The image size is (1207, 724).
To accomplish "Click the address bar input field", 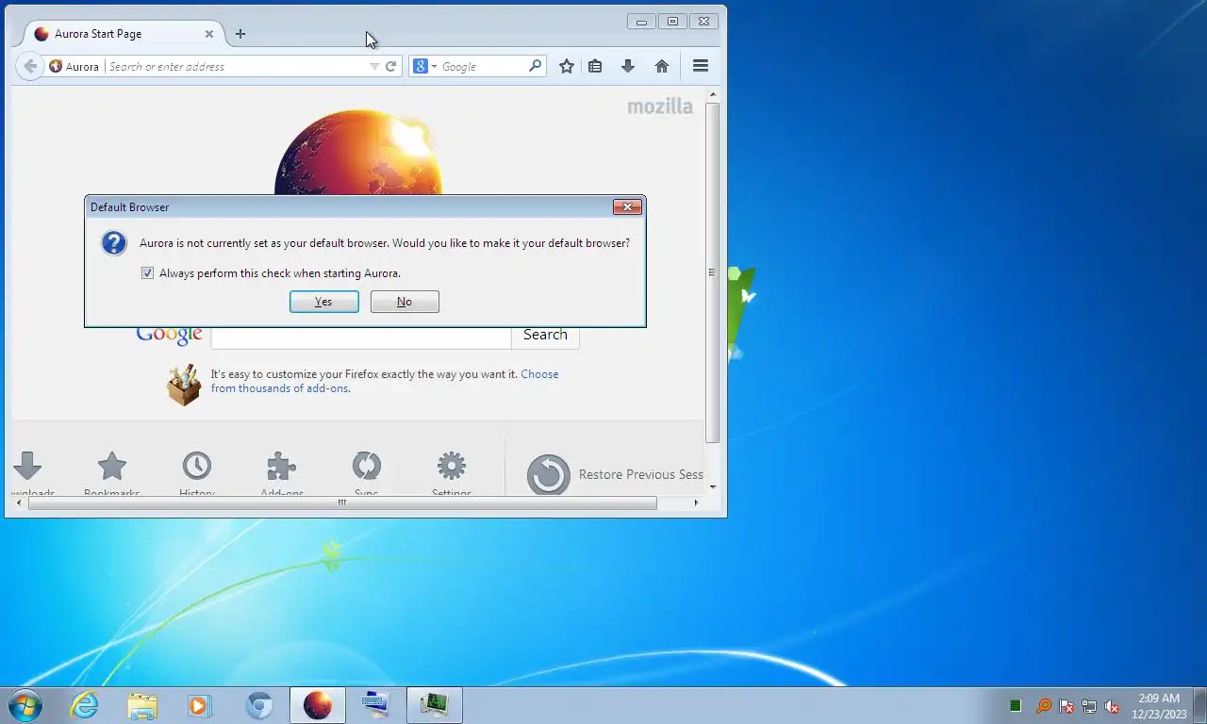I will coord(236,67).
